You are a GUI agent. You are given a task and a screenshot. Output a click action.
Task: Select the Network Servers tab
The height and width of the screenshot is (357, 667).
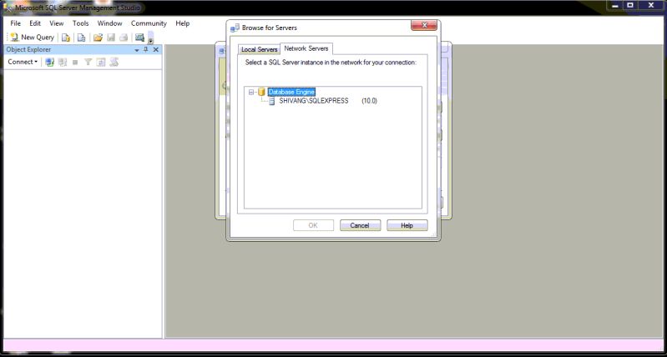click(306, 48)
